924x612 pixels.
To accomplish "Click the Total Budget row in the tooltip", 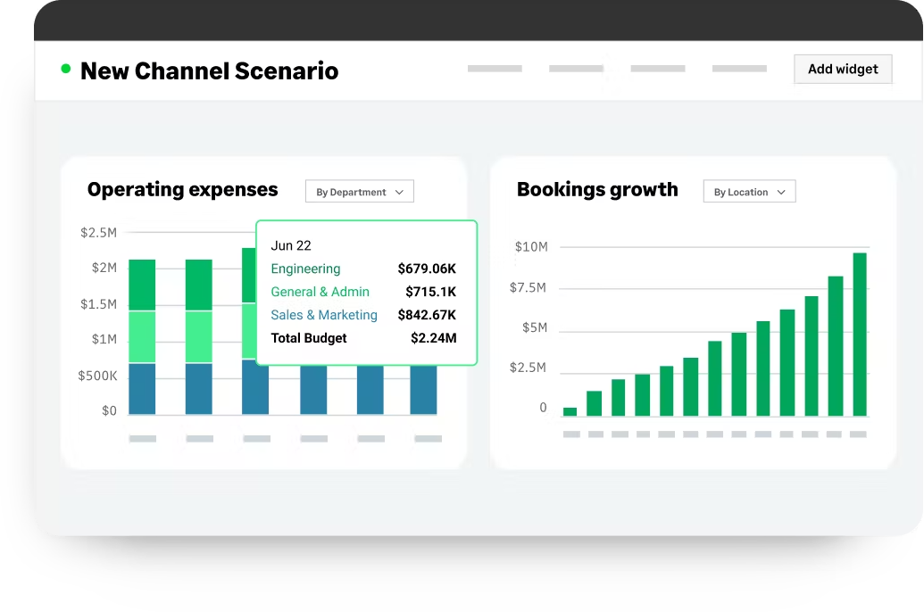I will click(309, 338).
